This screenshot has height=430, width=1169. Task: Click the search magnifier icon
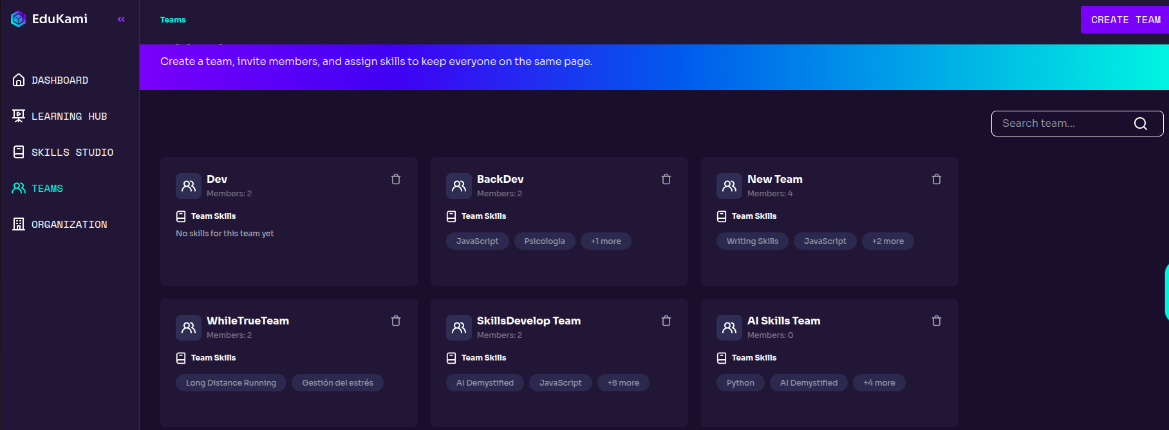coord(1140,124)
